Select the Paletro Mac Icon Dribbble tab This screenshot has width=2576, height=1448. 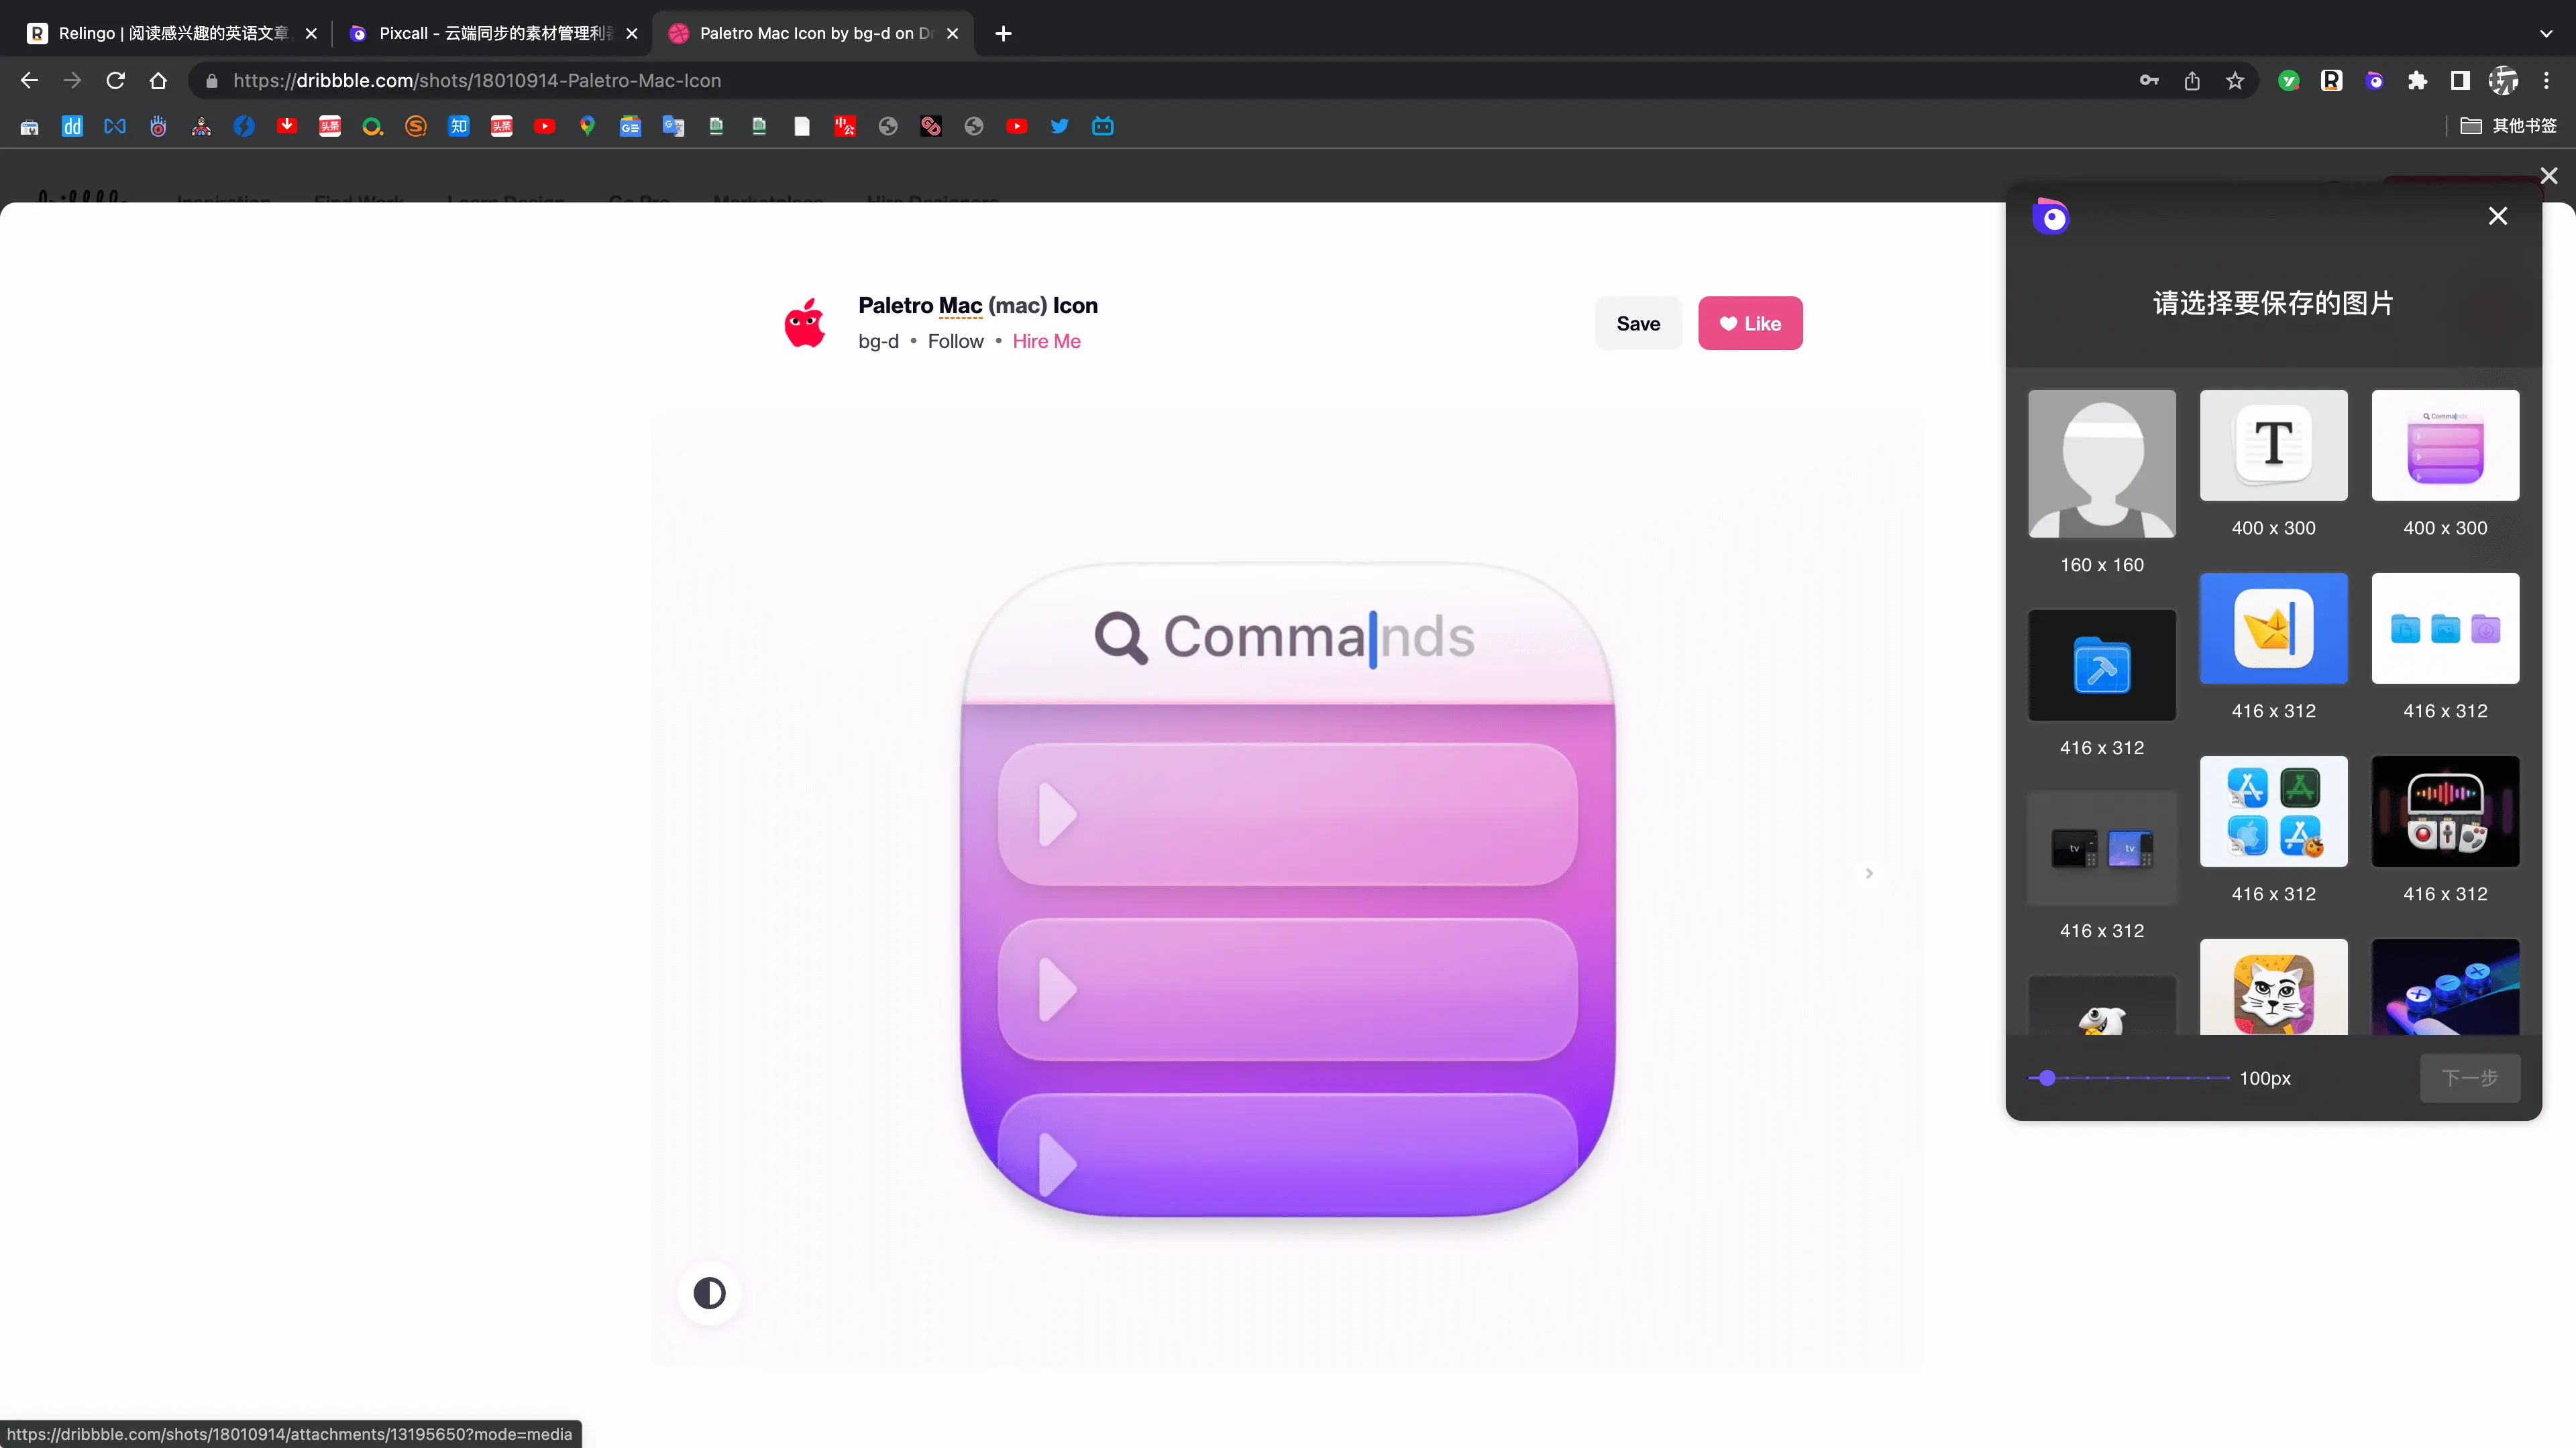point(812,33)
